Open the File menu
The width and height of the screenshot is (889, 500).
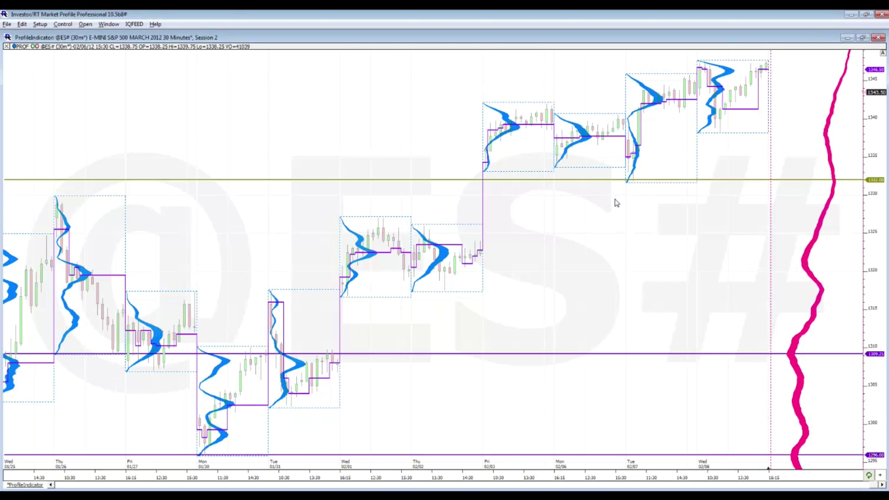tap(7, 24)
